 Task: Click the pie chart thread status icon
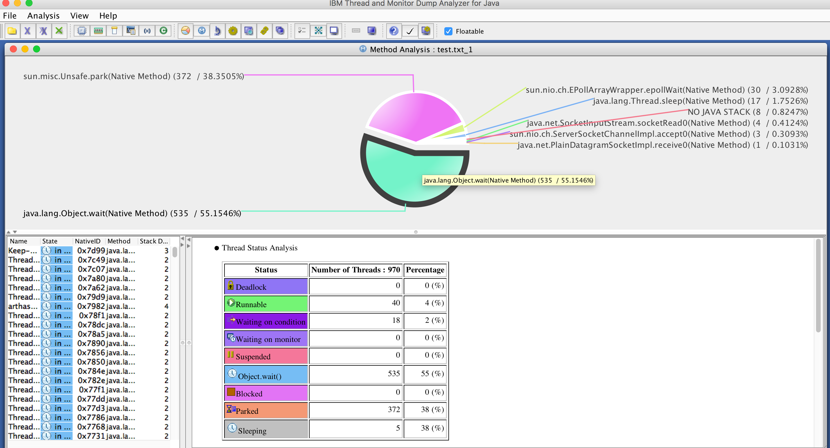click(185, 31)
